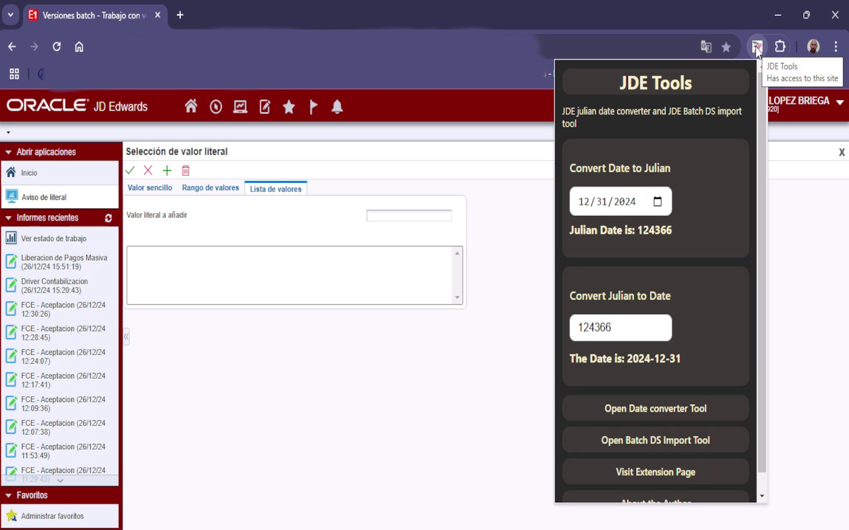Open the JDE Tools browser extension icon
Screen dimensions: 849x530
pyautogui.click(x=756, y=46)
